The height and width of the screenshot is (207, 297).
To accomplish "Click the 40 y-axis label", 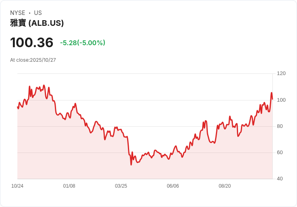I will click(280, 179).
